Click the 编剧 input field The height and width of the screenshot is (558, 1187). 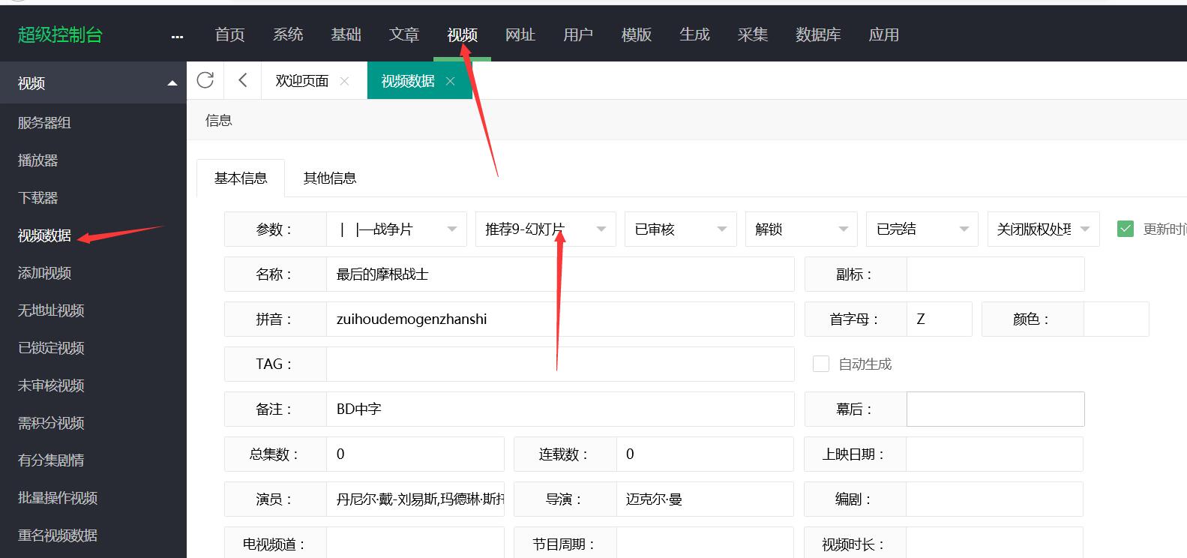click(x=994, y=499)
